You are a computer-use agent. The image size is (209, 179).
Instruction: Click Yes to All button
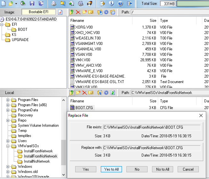111,169
